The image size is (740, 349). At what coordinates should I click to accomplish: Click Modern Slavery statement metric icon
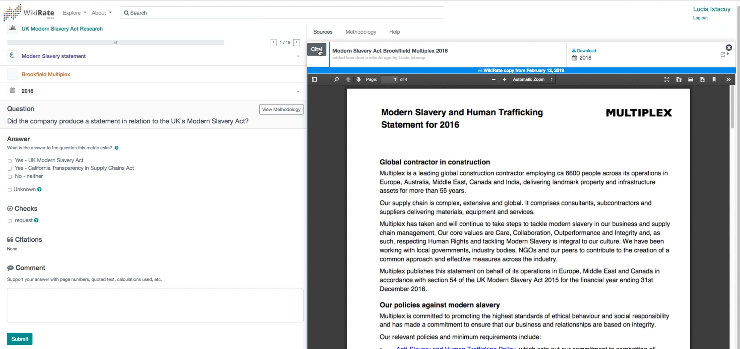[12, 56]
